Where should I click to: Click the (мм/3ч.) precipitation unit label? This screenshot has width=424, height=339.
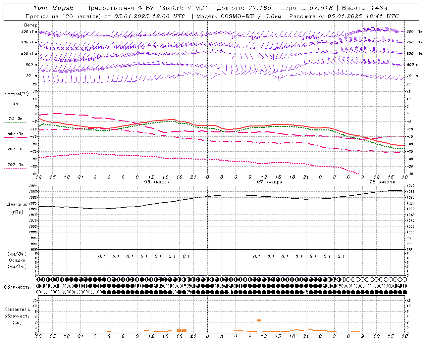coord(17,254)
